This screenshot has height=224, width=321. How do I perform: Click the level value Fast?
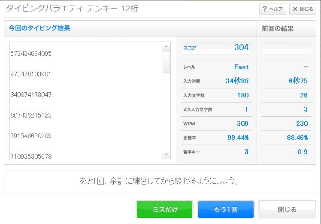241,67
